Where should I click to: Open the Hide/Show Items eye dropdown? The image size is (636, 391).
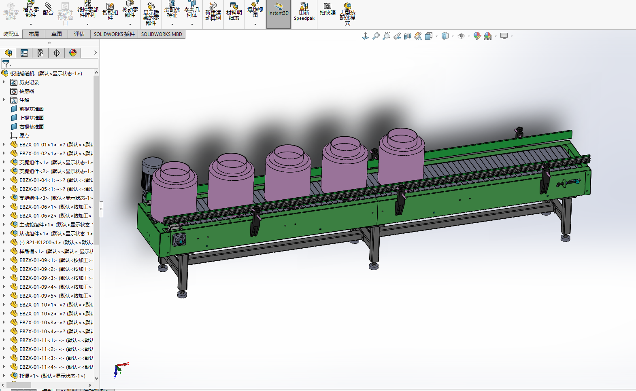[x=462, y=36]
